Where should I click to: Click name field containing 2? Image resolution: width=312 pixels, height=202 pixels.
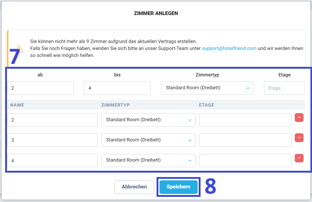(x=52, y=120)
